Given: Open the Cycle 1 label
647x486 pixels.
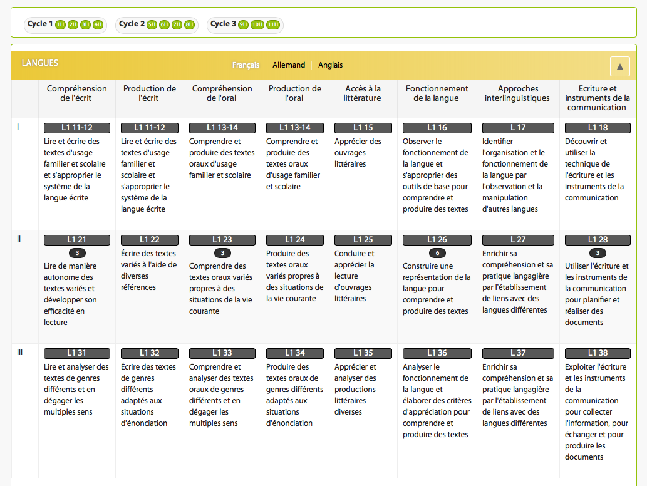Looking at the screenshot, I should click(40, 24).
